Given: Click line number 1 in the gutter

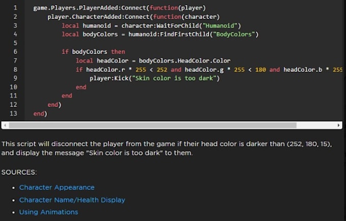Looking at the screenshot, I should pos(15,8).
